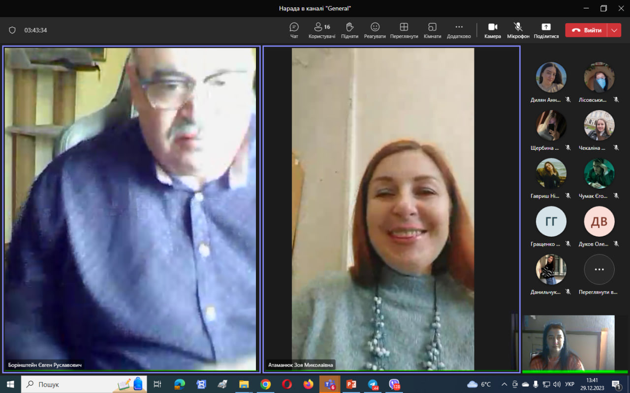
Task: Click your own camera preview thumbnail
Action: tap(568, 343)
